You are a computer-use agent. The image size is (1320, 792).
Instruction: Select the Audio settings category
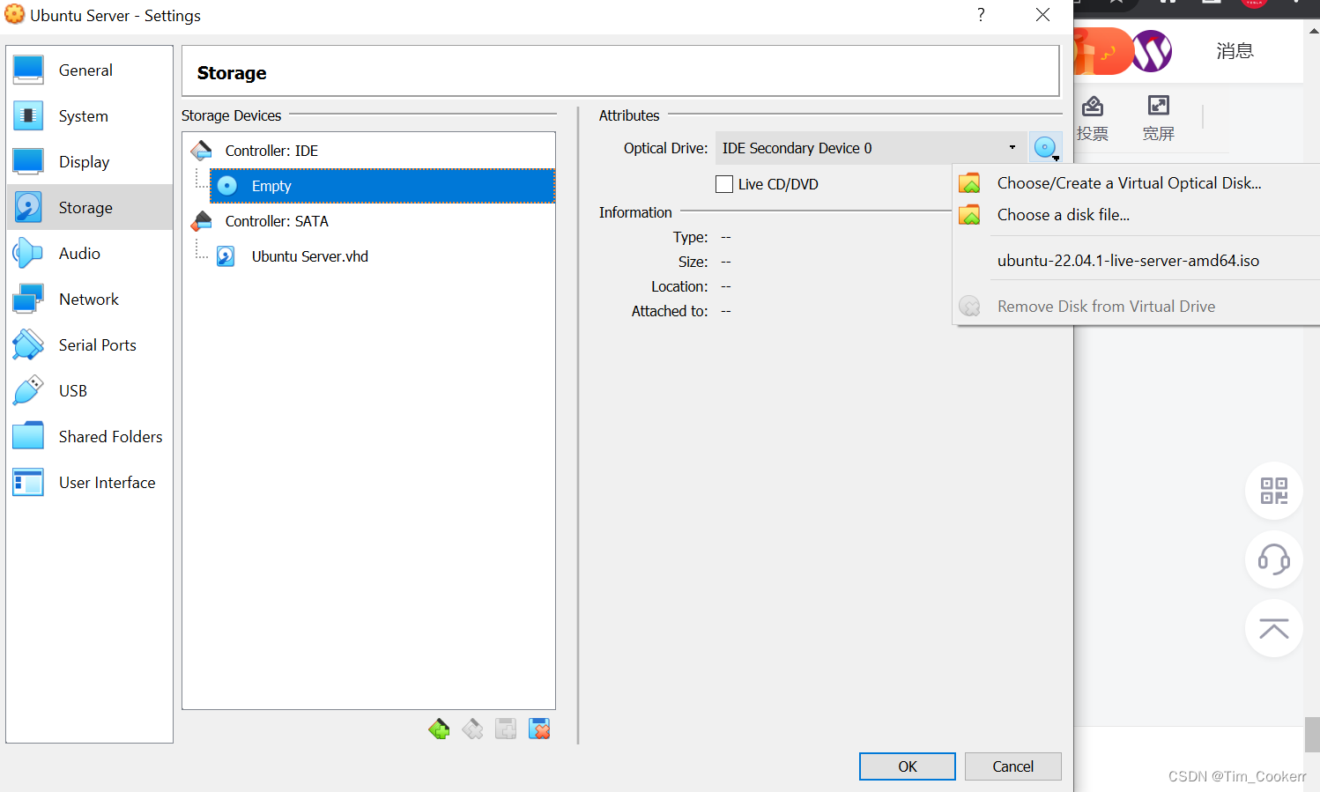coord(89,254)
